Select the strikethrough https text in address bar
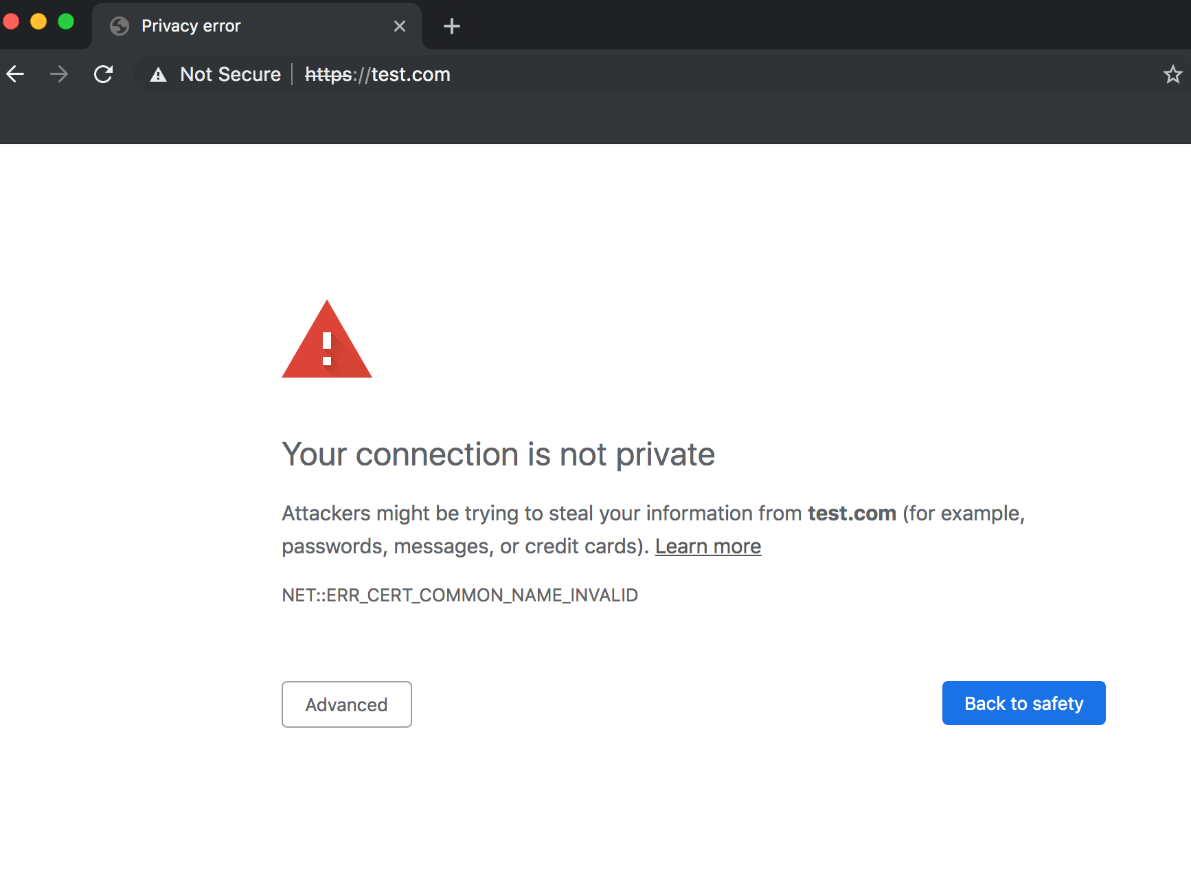This screenshot has width=1191, height=887. 328,74
